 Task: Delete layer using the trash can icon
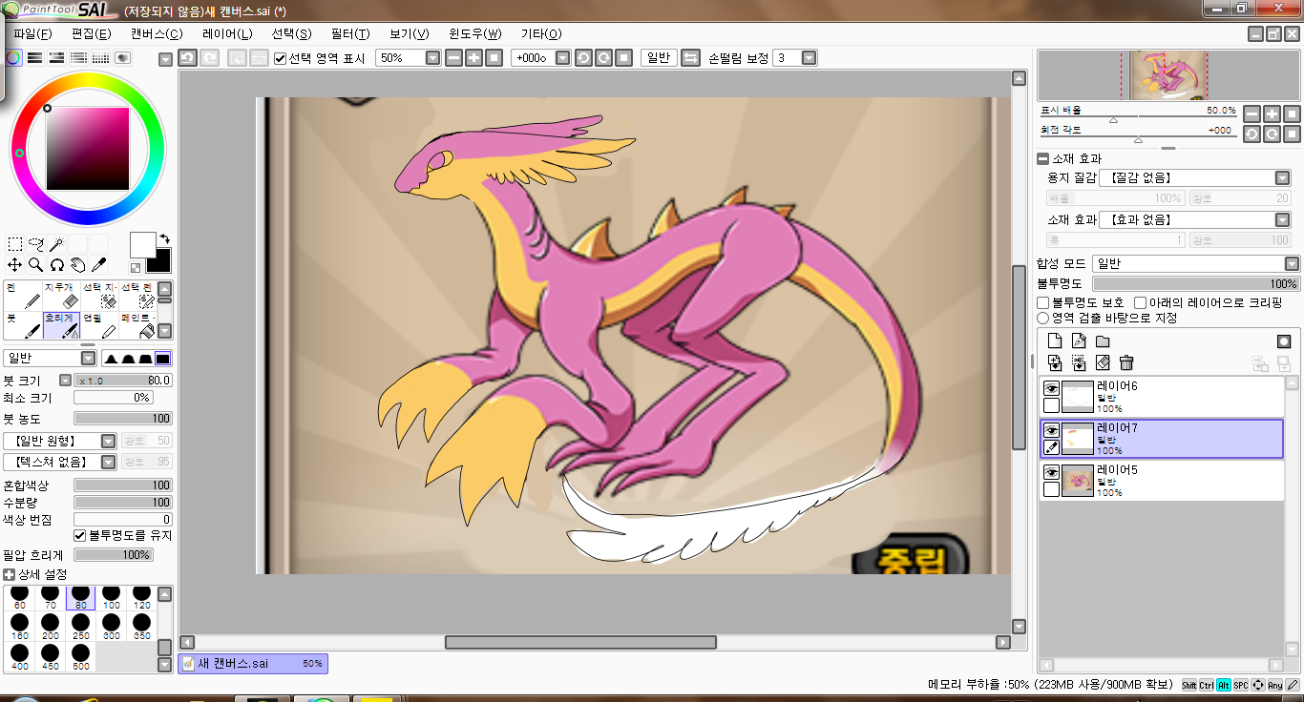point(1126,362)
